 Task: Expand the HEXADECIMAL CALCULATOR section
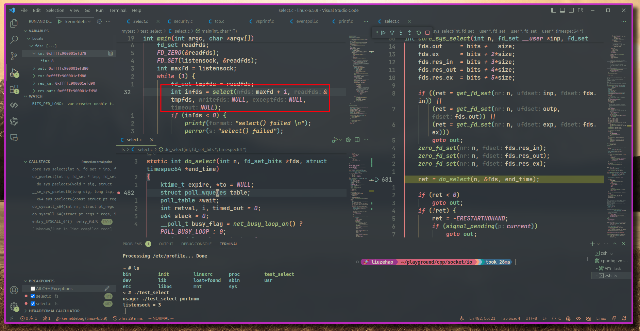pos(26,311)
